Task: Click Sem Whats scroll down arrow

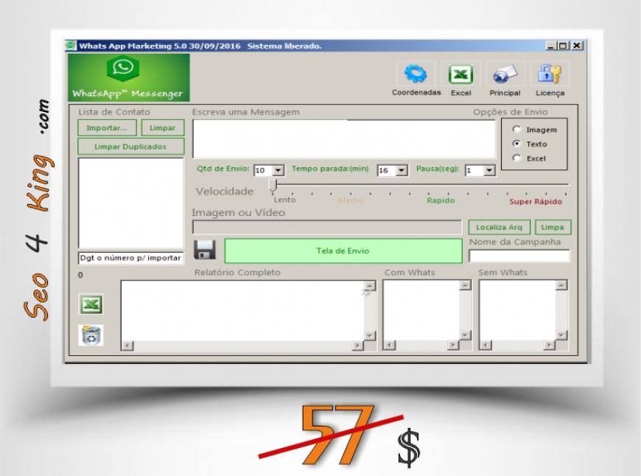Action: (561, 335)
